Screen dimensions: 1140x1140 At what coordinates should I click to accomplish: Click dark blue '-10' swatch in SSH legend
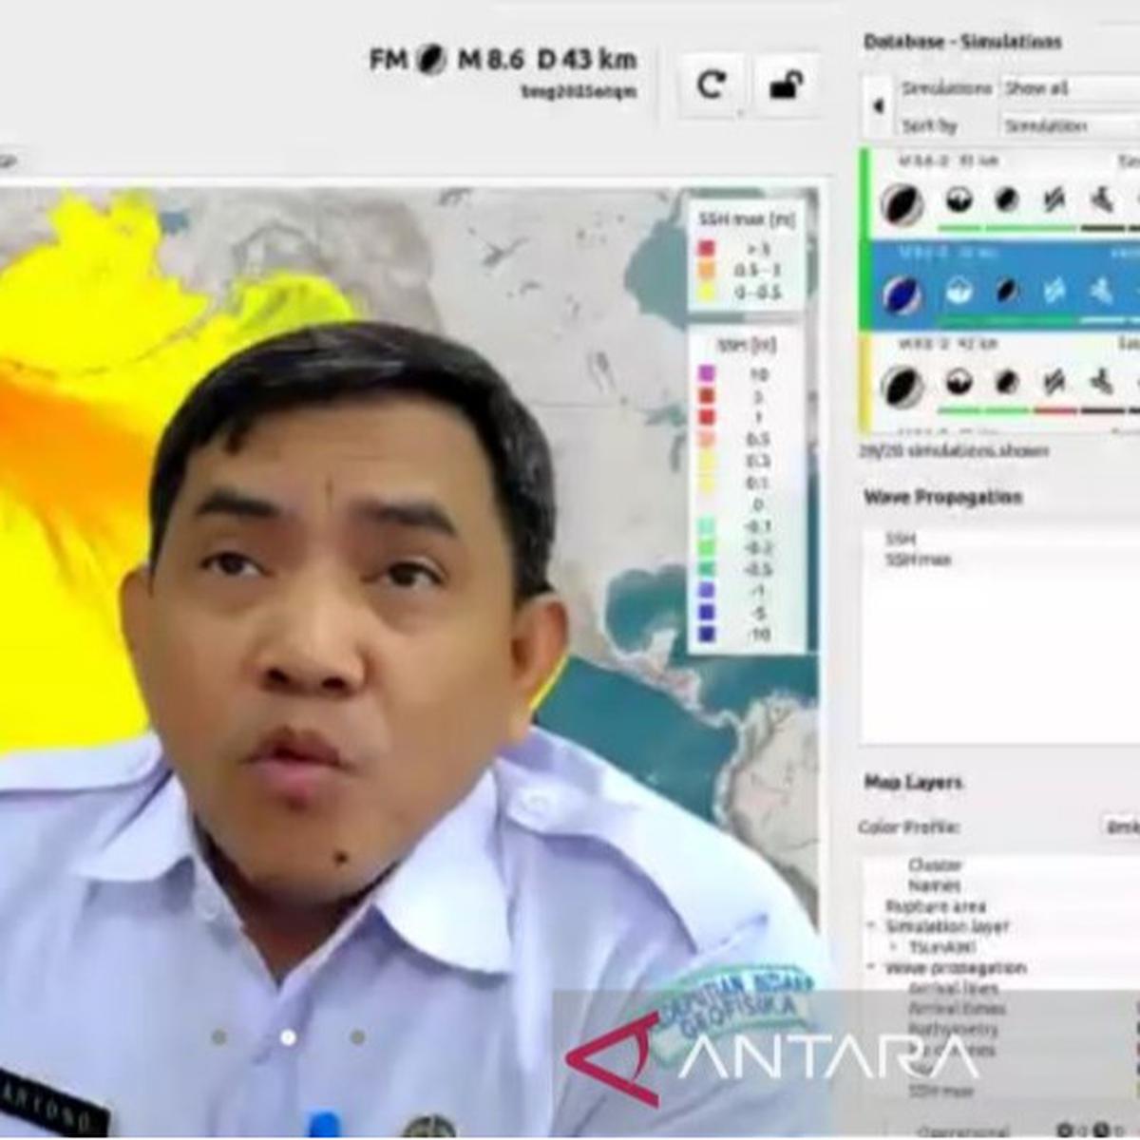707,634
